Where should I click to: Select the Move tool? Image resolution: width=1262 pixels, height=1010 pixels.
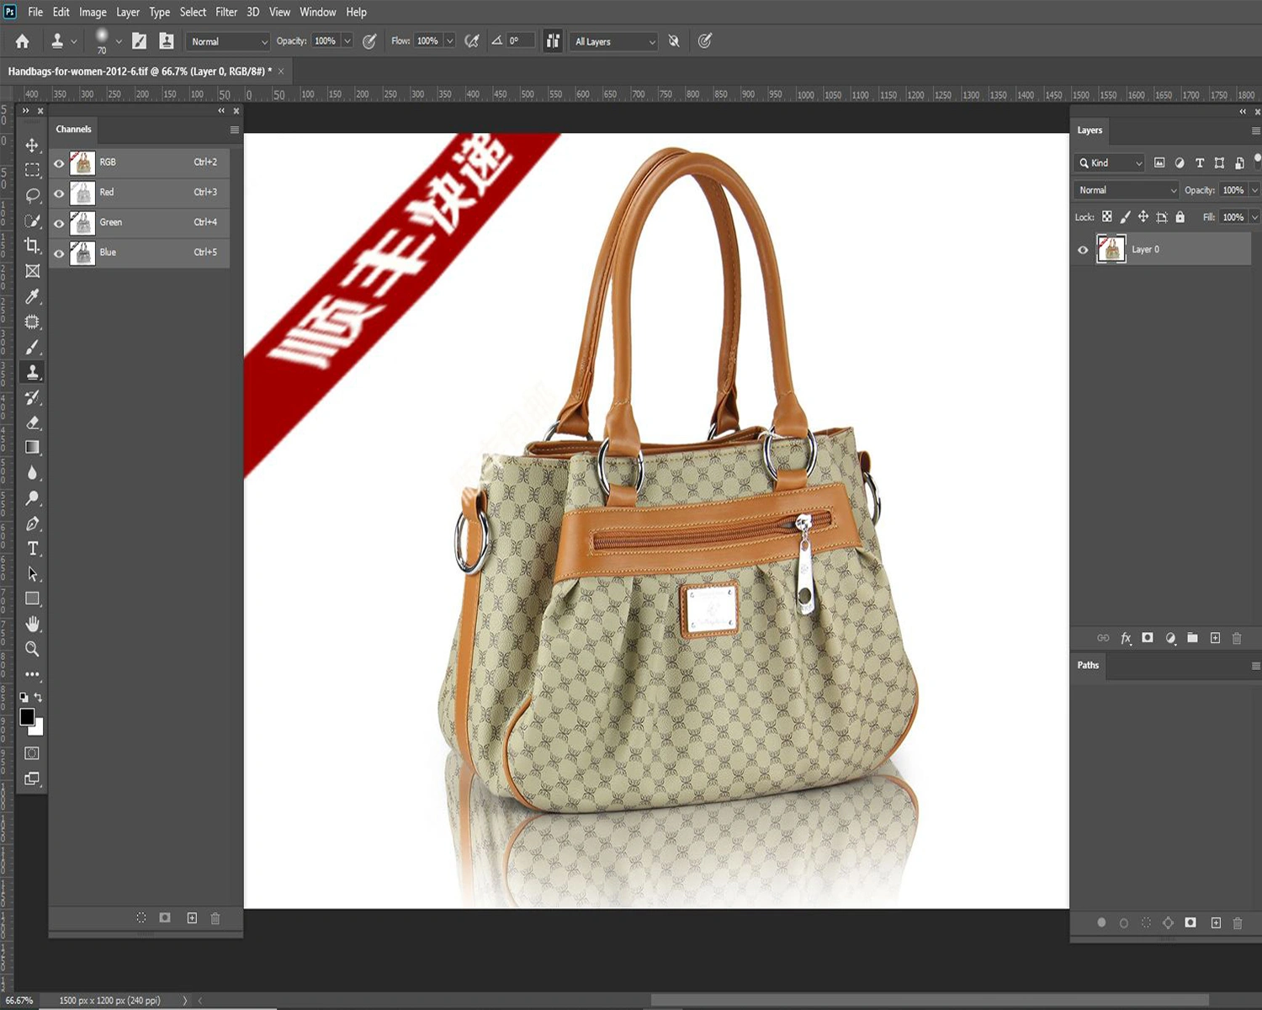(32, 145)
